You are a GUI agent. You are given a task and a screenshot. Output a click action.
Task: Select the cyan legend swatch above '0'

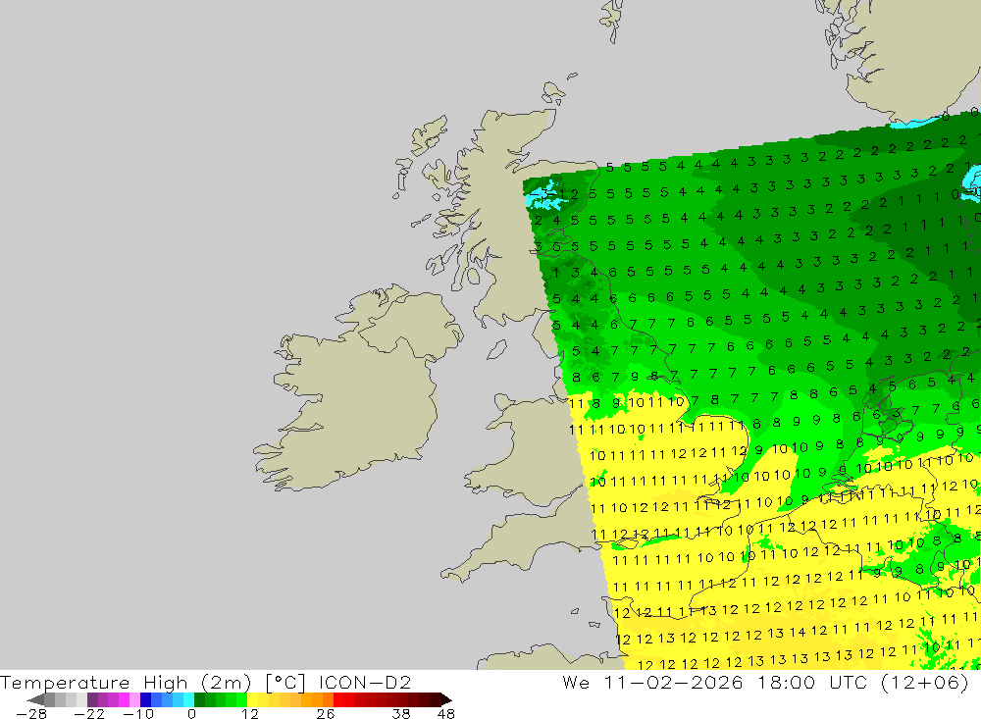(188, 699)
